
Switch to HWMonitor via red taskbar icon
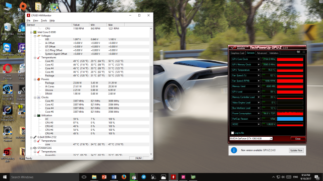[173, 177]
